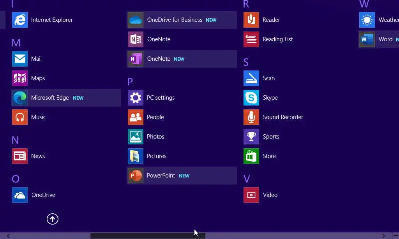Viewport: 399px width, 239px height.
Task: Click the "News" text label
Action: pyautogui.click(x=38, y=156)
